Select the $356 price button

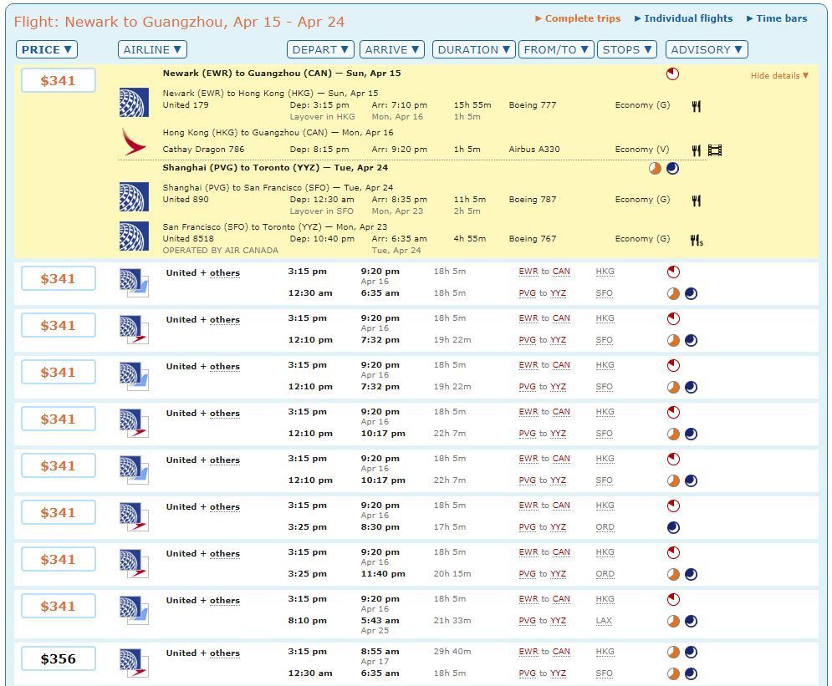(59, 659)
